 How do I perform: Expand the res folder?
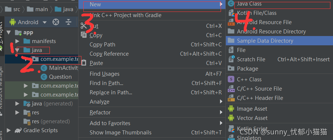(17, 113)
